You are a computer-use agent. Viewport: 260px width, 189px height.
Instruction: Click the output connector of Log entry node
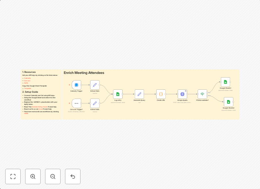(122, 94)
